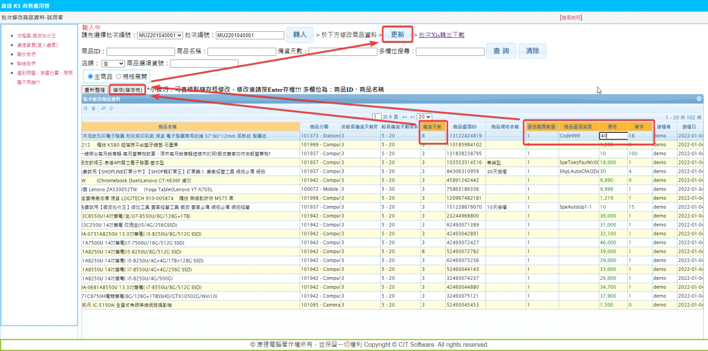Screen dimensions: 708x351
Task: Click the 商品ID search input field
Action: click(x=140, y=51)
